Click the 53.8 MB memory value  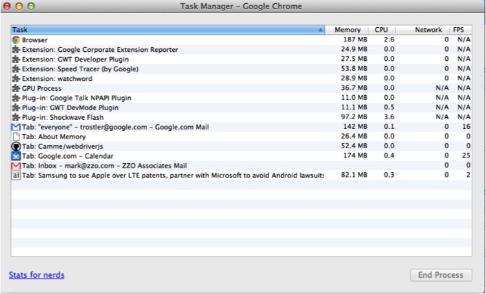click(354, 69)
